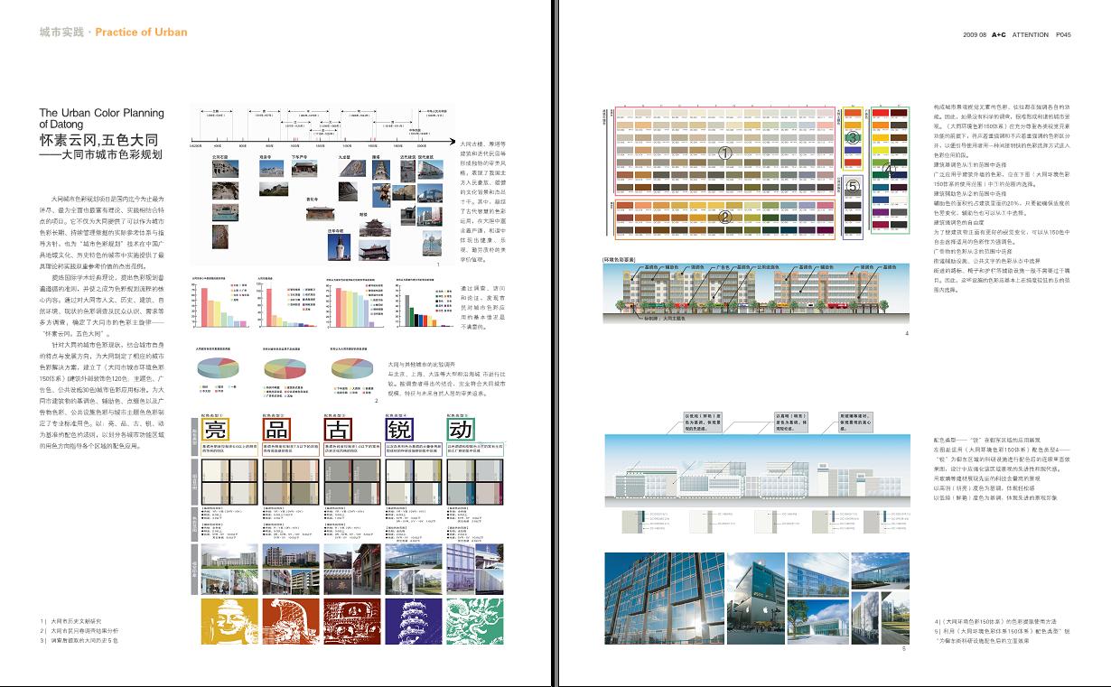Select the 锐 character box
The width and height of the screenshot is (1111, 687).
pos(399,428)
